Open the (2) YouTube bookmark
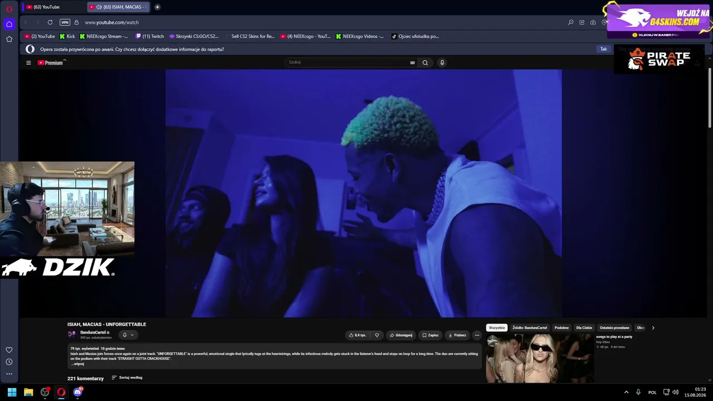 [x=40, y=36]
